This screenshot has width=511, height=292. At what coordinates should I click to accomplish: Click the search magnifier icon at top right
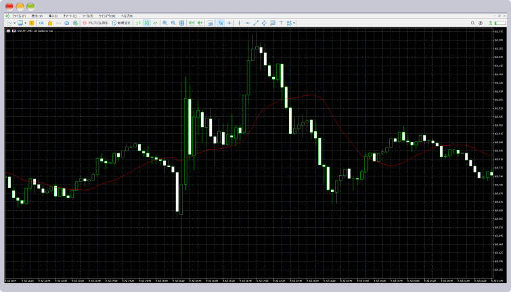click(472, 23)
